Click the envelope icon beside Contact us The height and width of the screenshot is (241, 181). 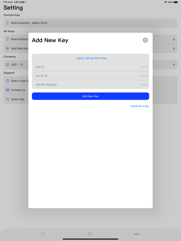tap(8, 90)
